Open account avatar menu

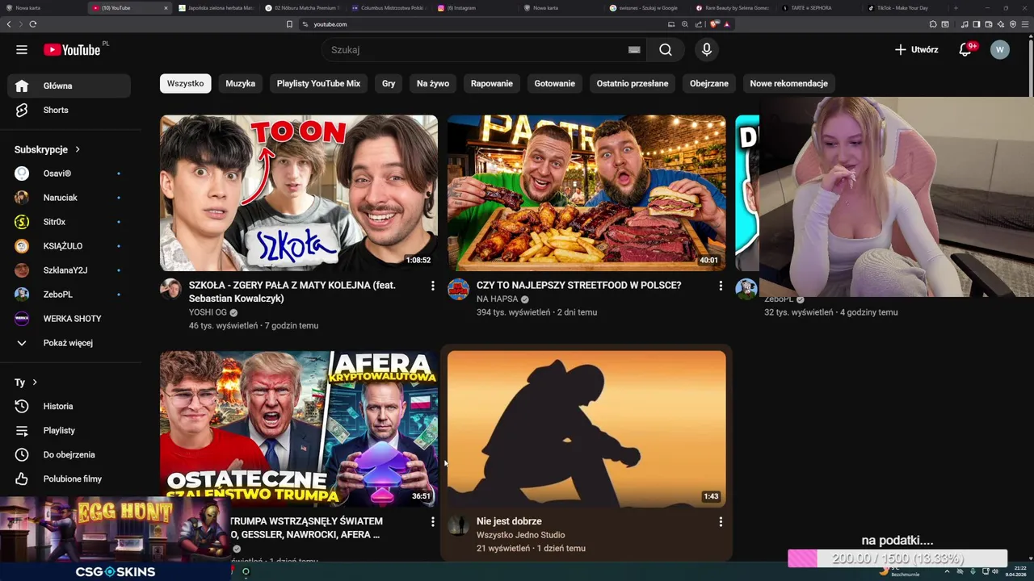(1000, 50)
